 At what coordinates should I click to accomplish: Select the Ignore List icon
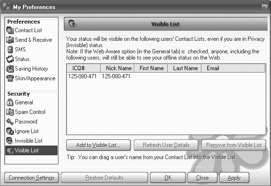click(x=10, y=131)
